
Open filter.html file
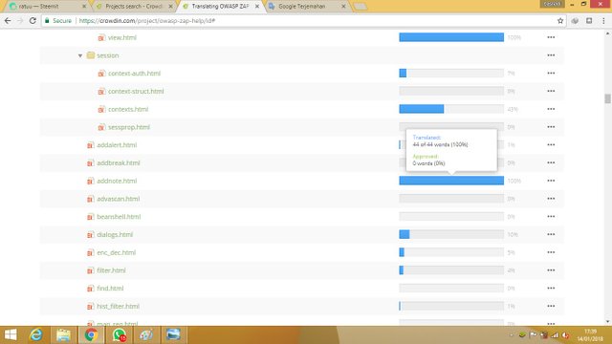tap(111, 270)
